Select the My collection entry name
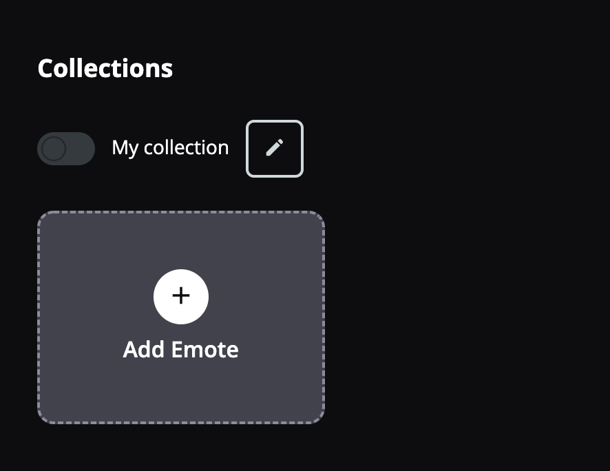The height and width of the screenshot is (471, 610). (x=170, y=148)
